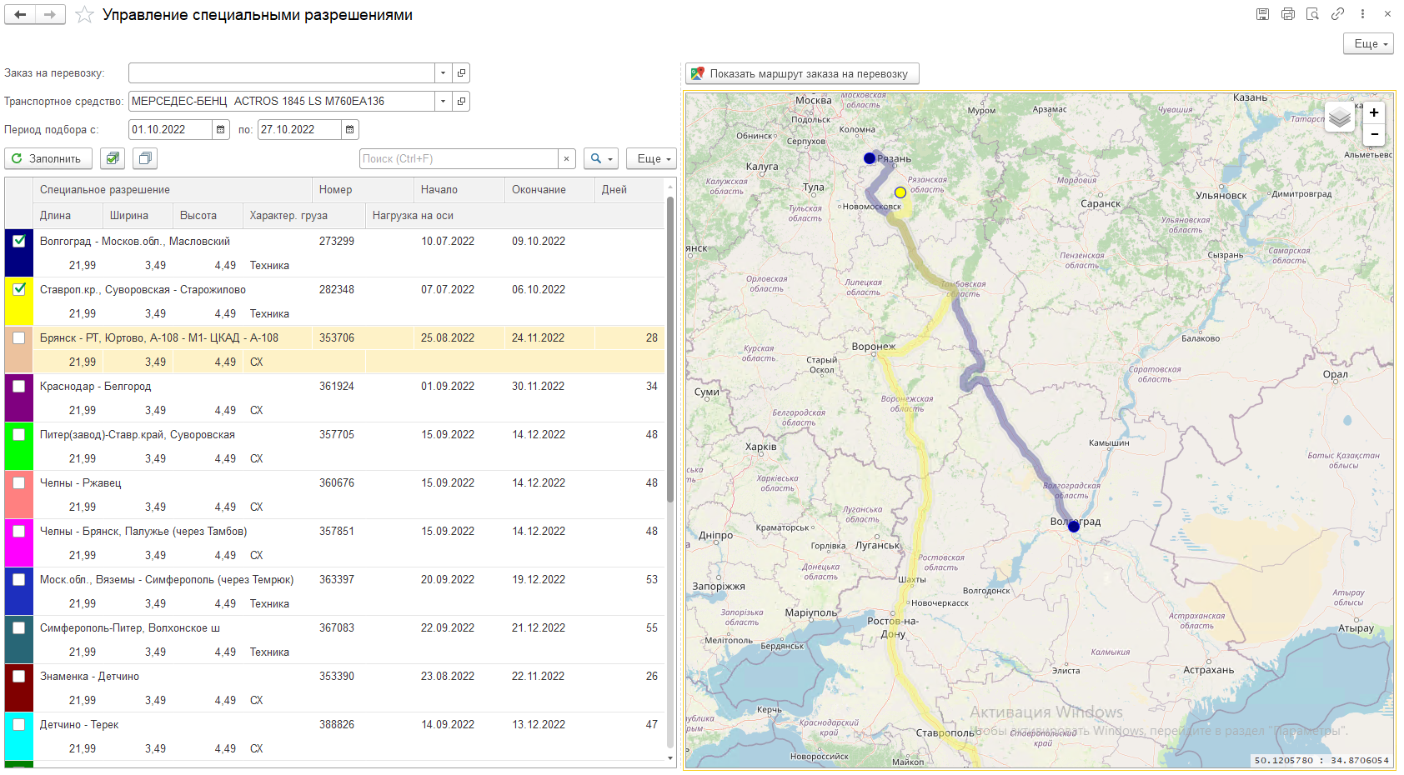The width and height of the screenshot is (1404, 775).
Task: Click Показать маршрут заказа на перевозку
Action: pos(801,73)
